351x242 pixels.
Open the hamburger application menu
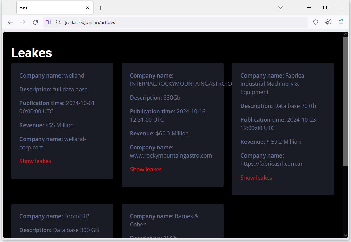(341, 22)
